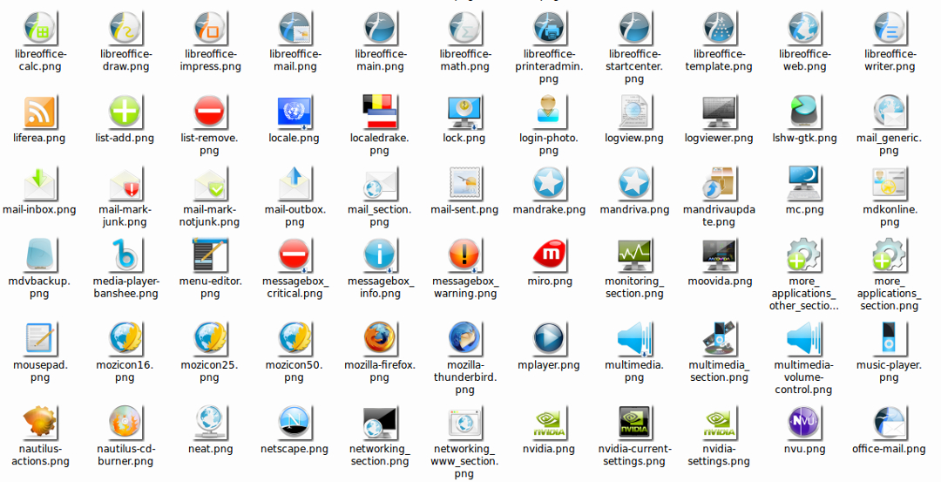Click the nautilus-actions.png icon

(x=39, y=422)
